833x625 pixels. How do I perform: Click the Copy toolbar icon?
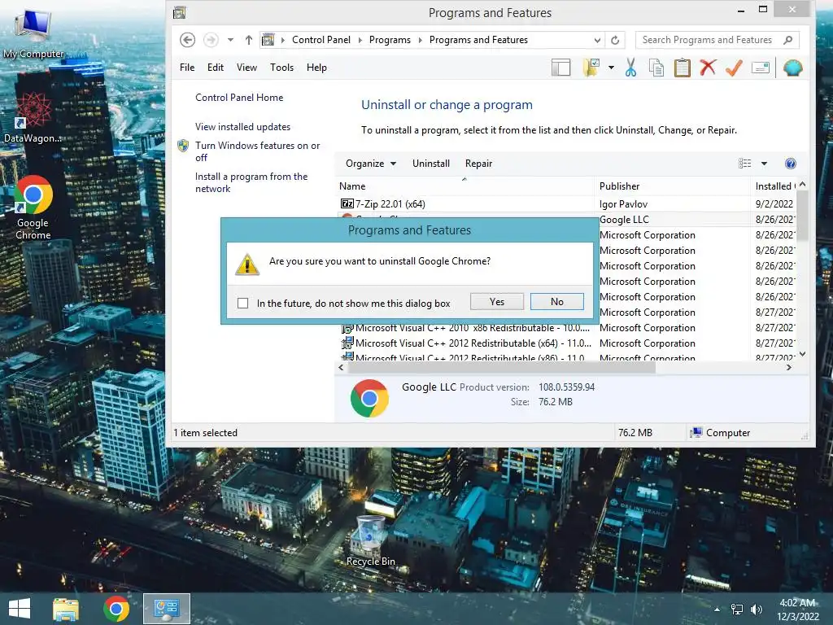[656, 68]
